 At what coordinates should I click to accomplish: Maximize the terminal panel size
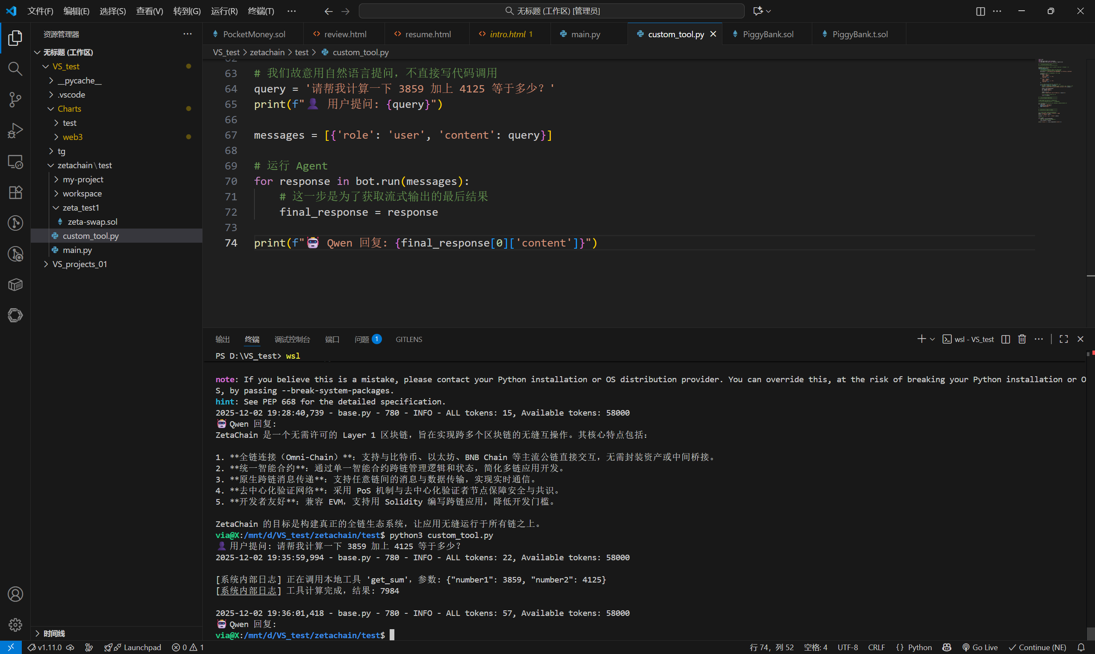coord(1064,339)
